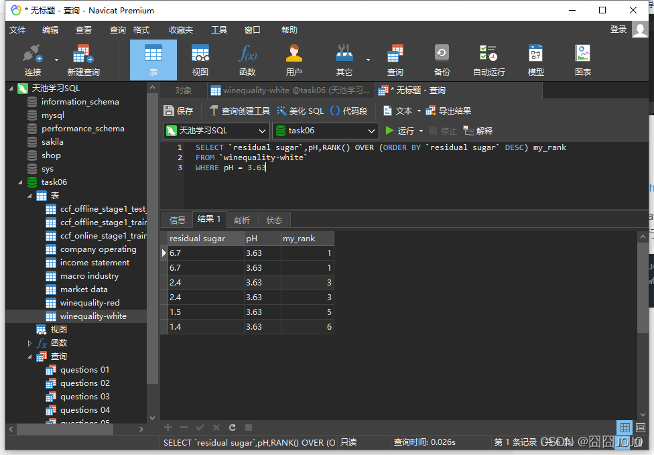The image size is (654, 455).
Task: Open the 函数 functions toolbar icon
Action: pos(247,60)
